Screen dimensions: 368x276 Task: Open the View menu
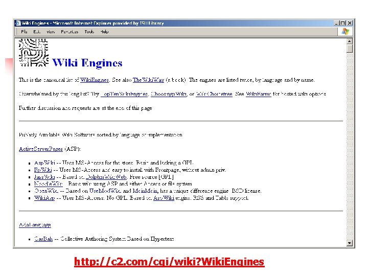point(51,32)
